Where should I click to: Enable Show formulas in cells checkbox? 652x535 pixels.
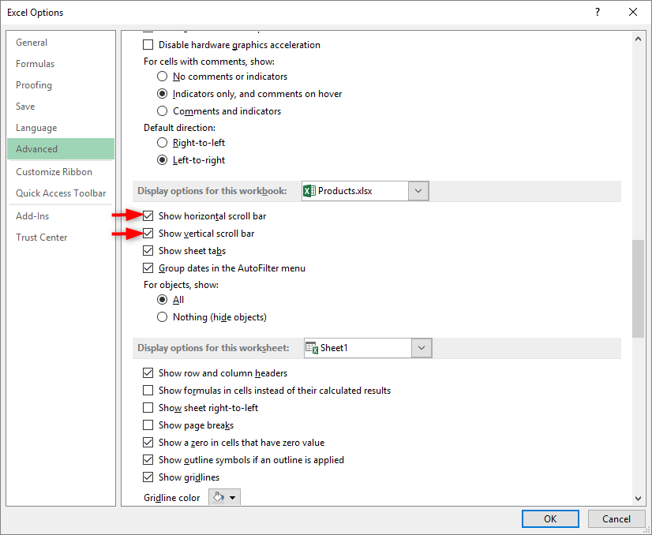[148, 391]
